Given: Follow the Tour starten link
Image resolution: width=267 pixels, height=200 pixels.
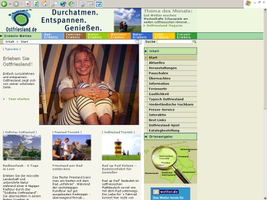Looking at the screenshot, I should 19,99.
